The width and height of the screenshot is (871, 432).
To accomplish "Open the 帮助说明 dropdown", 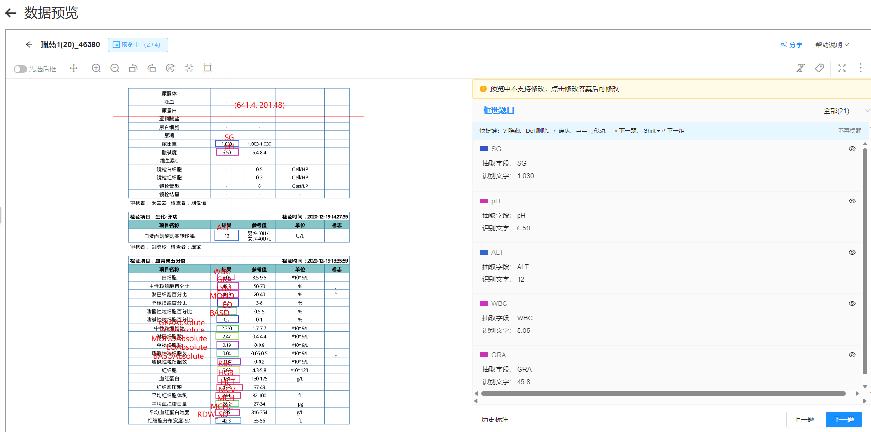I will pos(832,45).
